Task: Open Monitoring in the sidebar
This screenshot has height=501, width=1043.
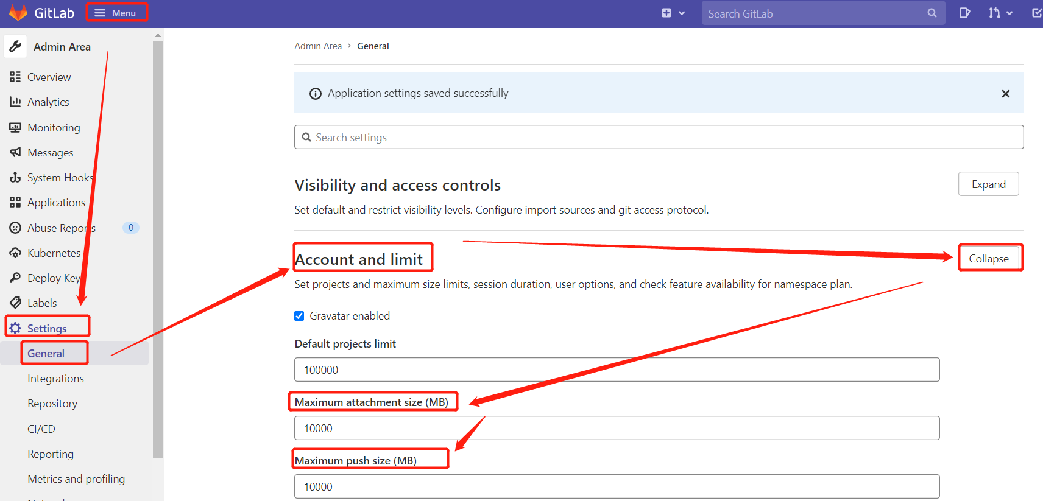Action: tap(54, 128)
